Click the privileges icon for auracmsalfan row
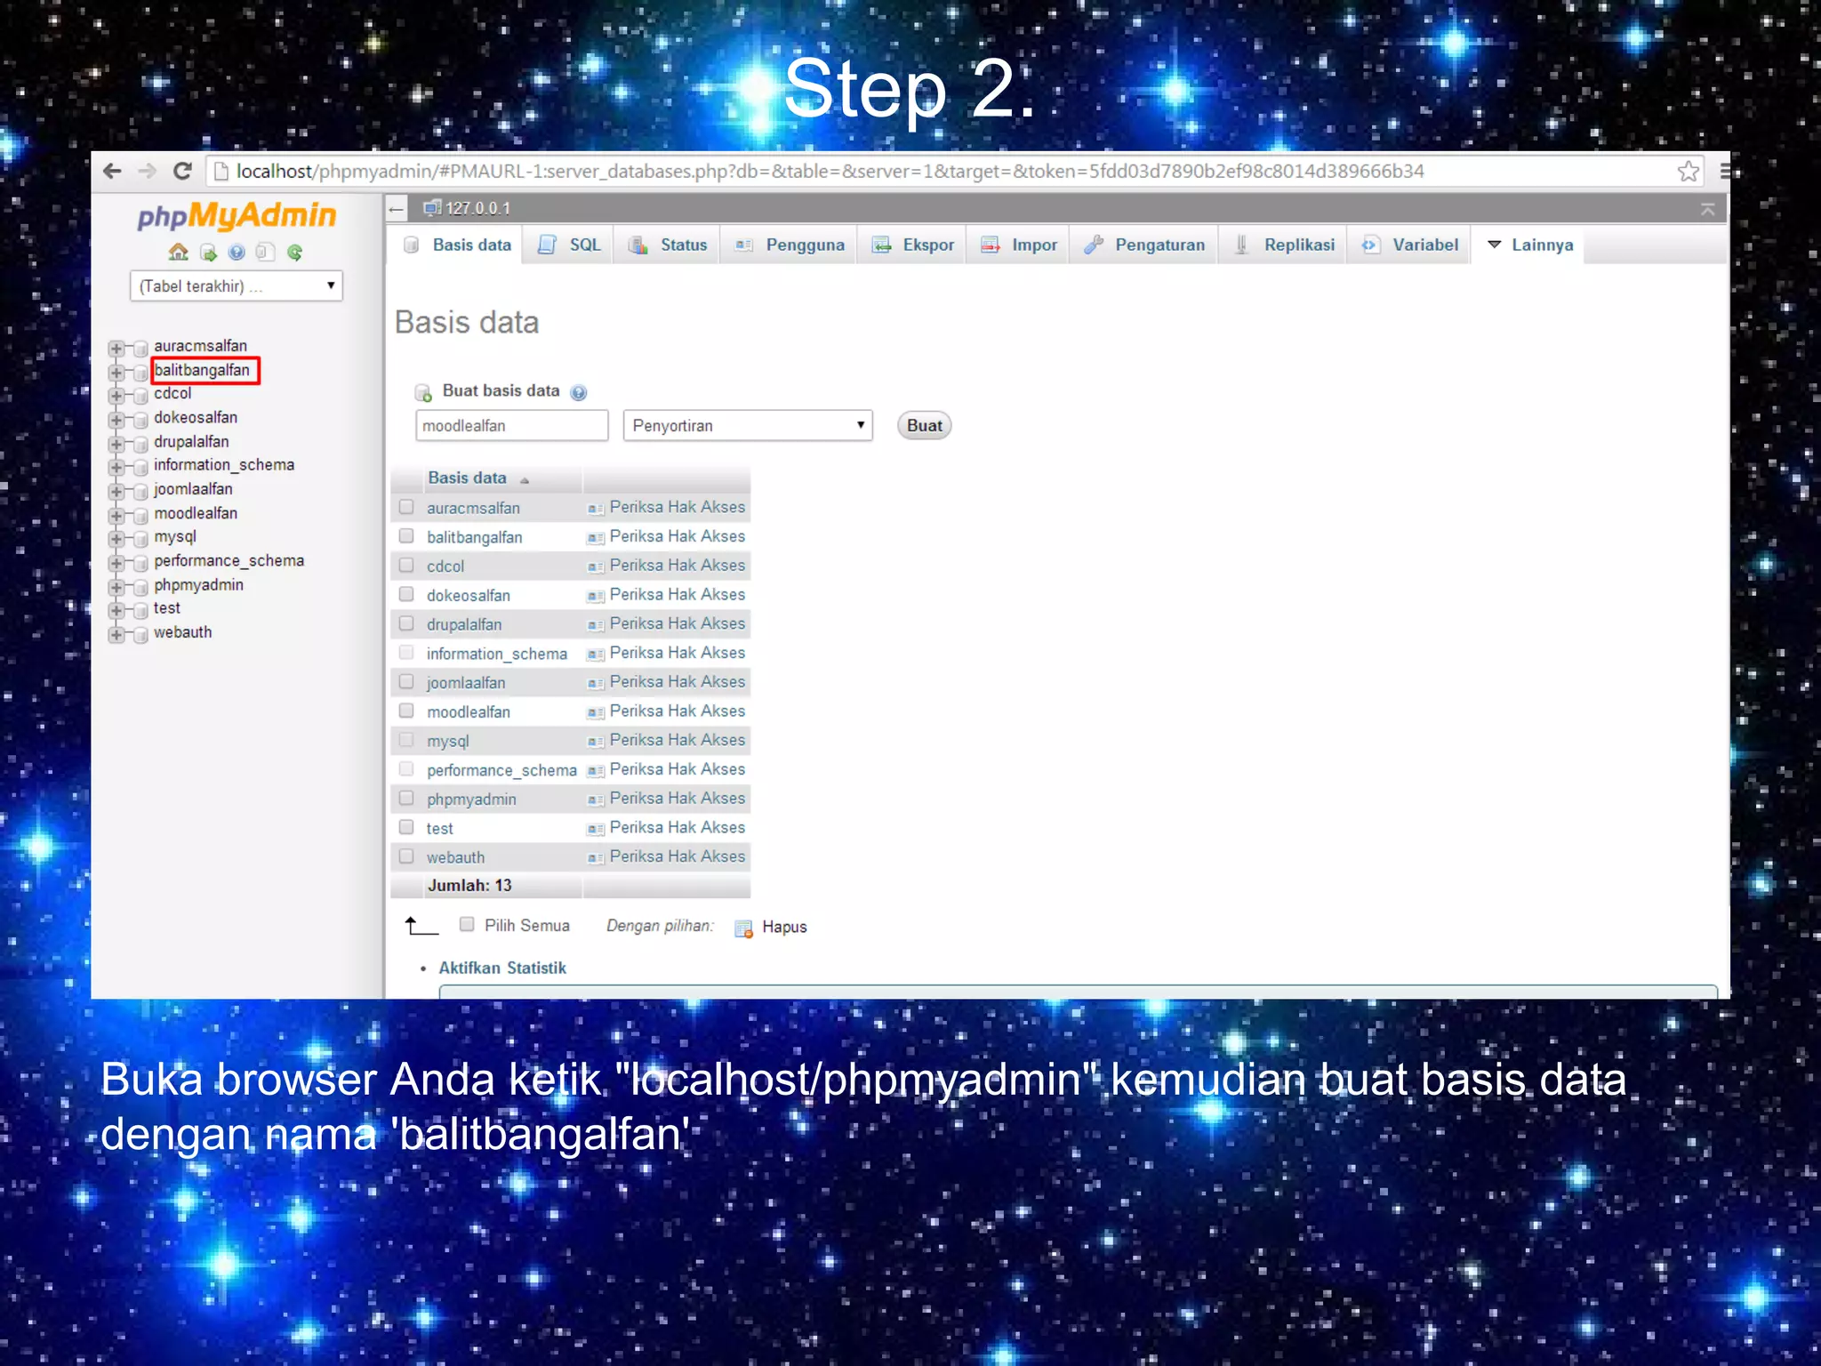 (596, 509)
